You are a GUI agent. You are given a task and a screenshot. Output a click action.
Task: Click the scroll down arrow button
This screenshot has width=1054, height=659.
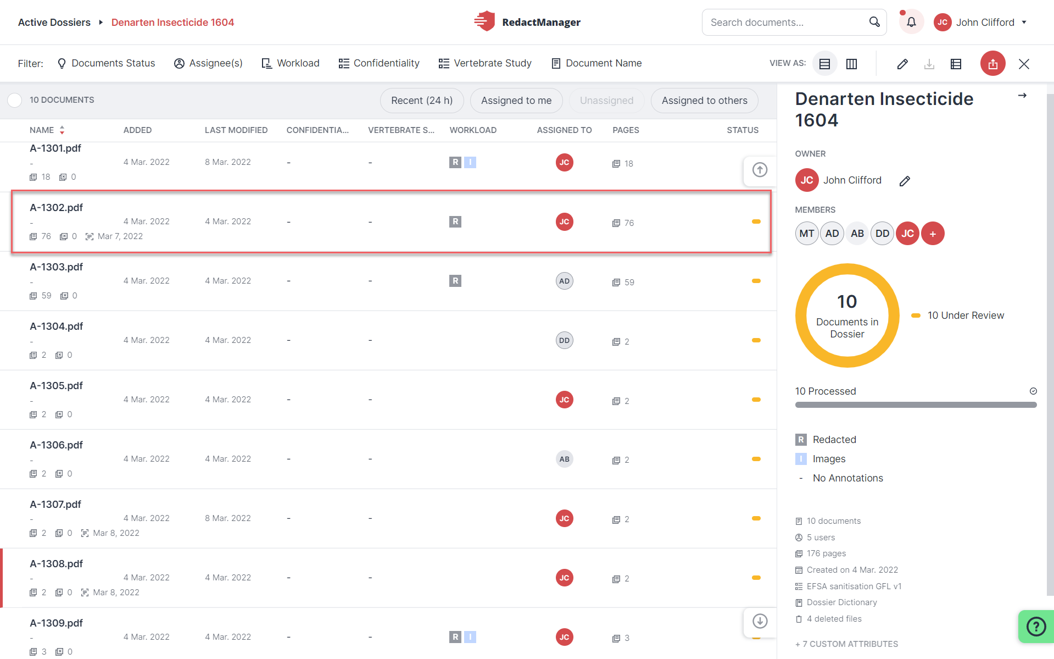[x=760, y=621]
